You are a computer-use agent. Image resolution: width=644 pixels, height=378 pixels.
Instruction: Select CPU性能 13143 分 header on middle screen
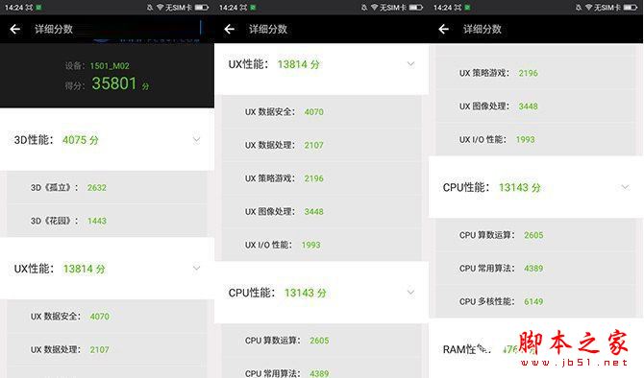tap(322, 293)
